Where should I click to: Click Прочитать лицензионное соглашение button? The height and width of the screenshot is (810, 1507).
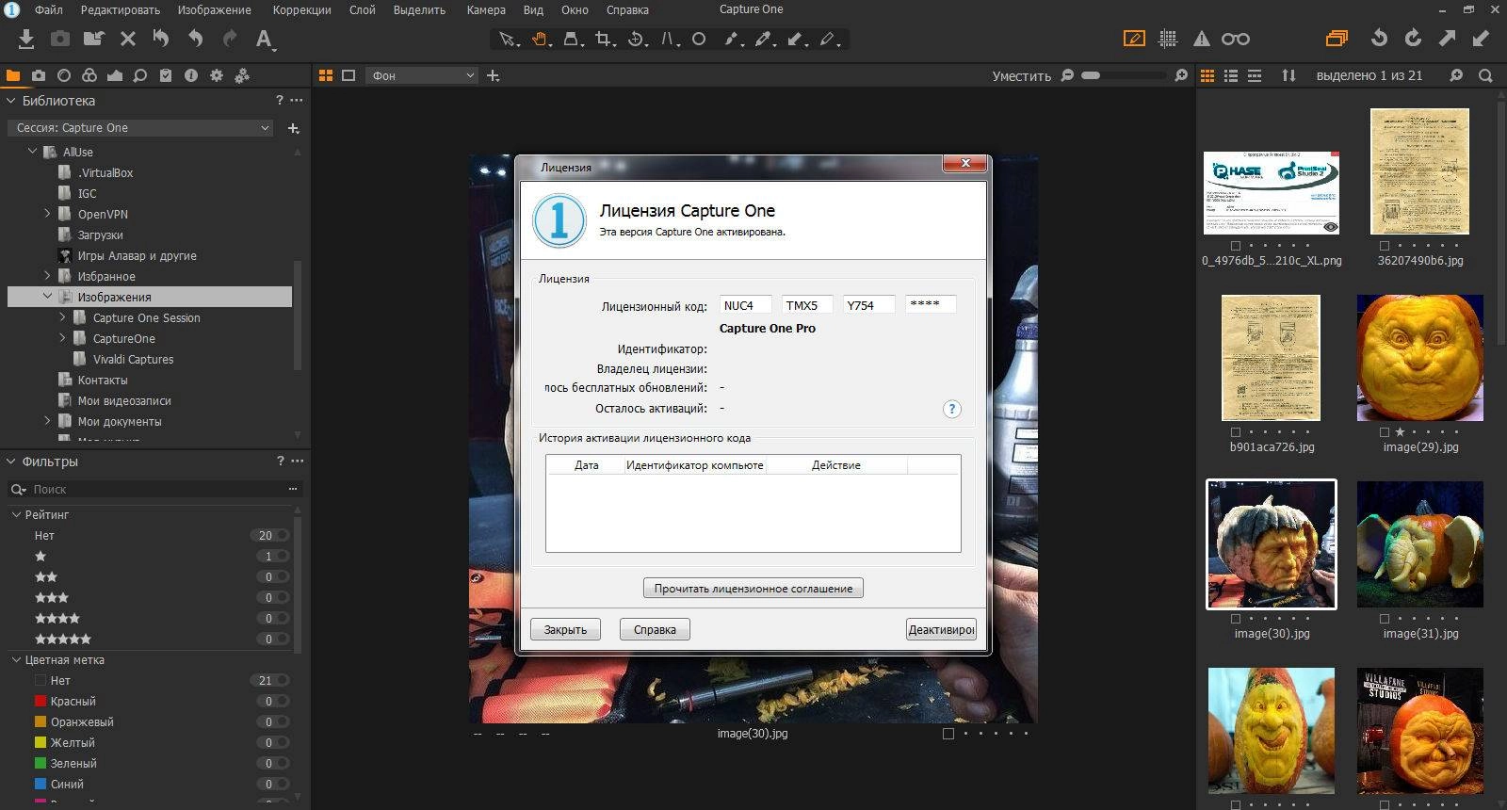[753, 589]
